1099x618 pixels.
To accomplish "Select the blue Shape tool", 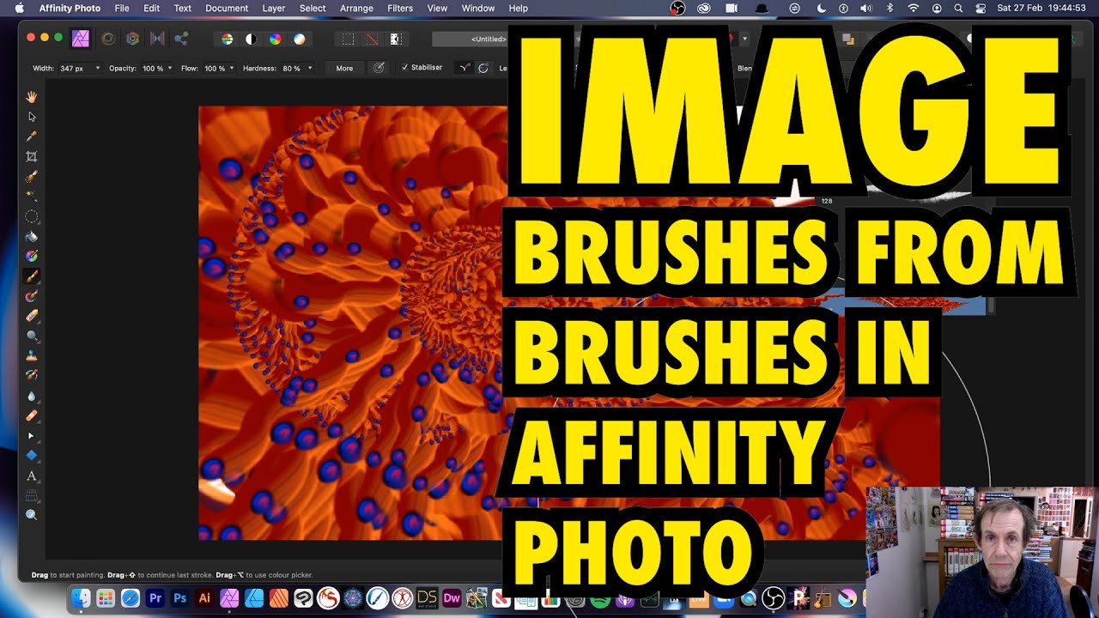I will click(32, 455).
